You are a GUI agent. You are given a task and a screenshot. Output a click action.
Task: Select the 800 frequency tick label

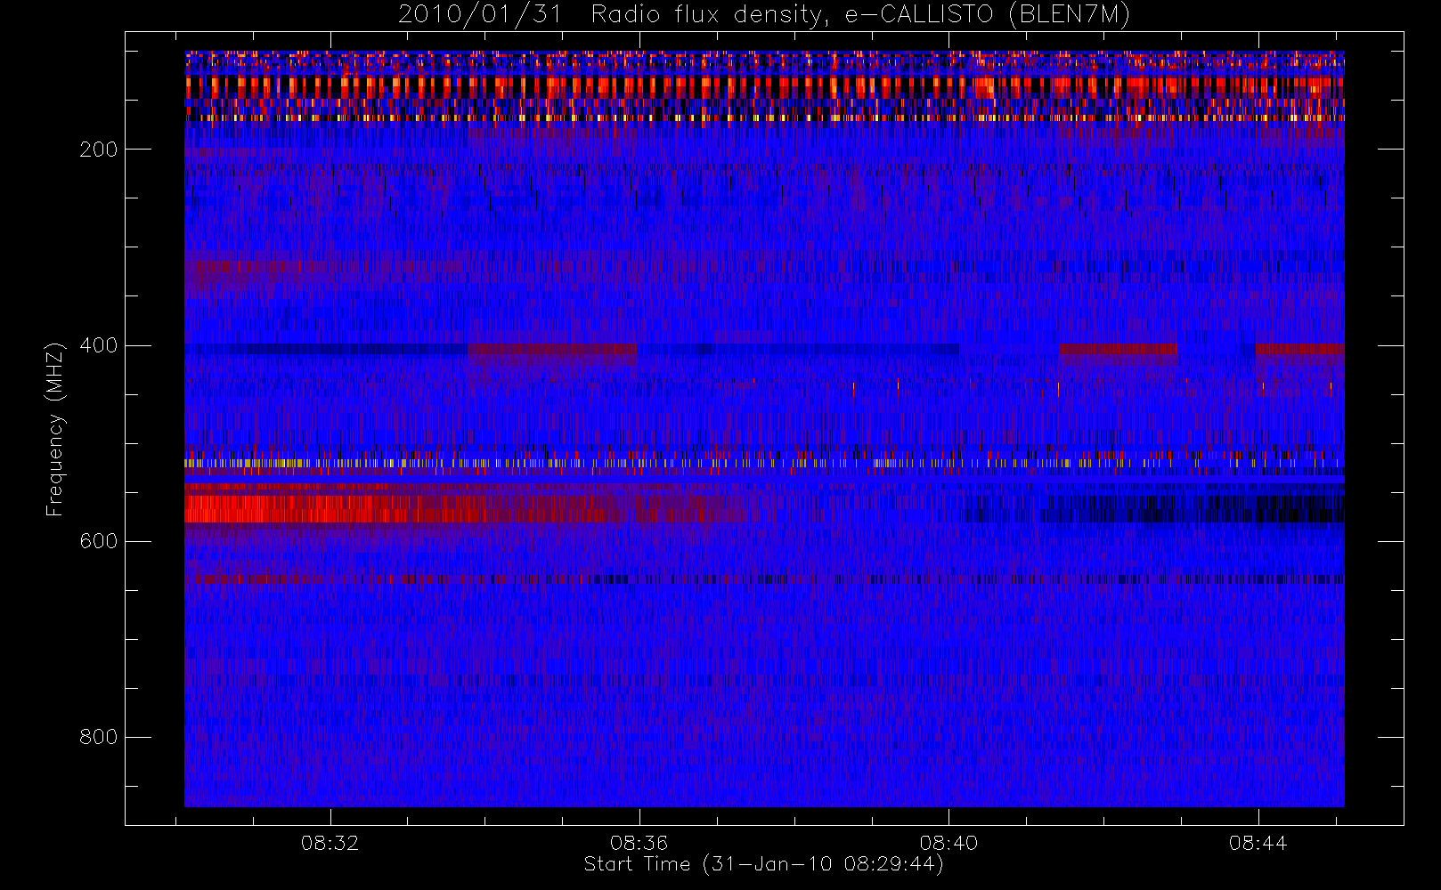tap(99, 737)
